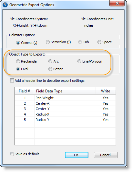Toggle the Write value for Radius-Y

tap(106, 120)
